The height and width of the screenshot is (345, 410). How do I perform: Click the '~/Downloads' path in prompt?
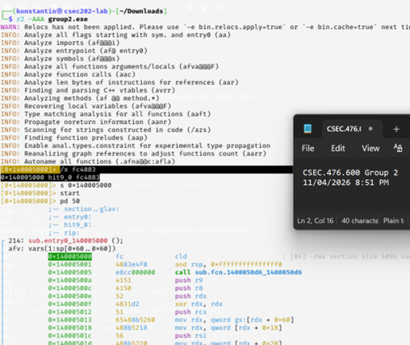point(141,11)
